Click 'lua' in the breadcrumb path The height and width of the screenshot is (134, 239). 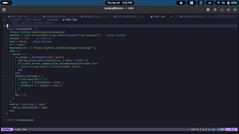pyautogui.click(x=4, y=20)
